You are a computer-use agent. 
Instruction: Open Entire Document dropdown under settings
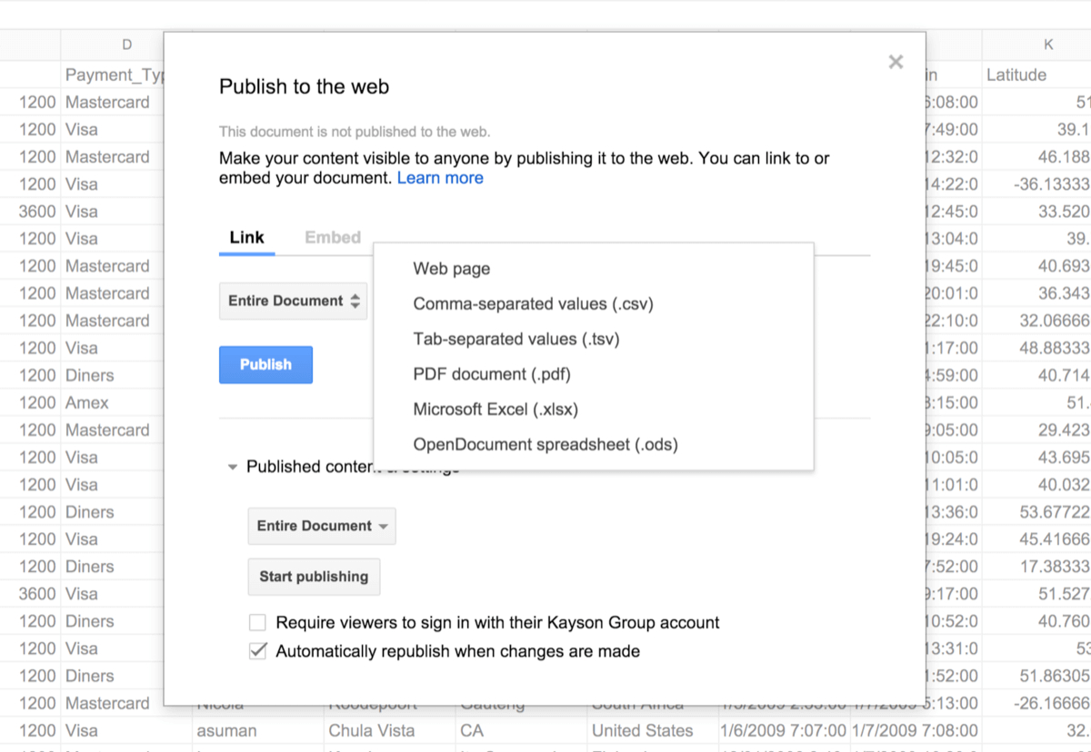click(x=322, y=527)
